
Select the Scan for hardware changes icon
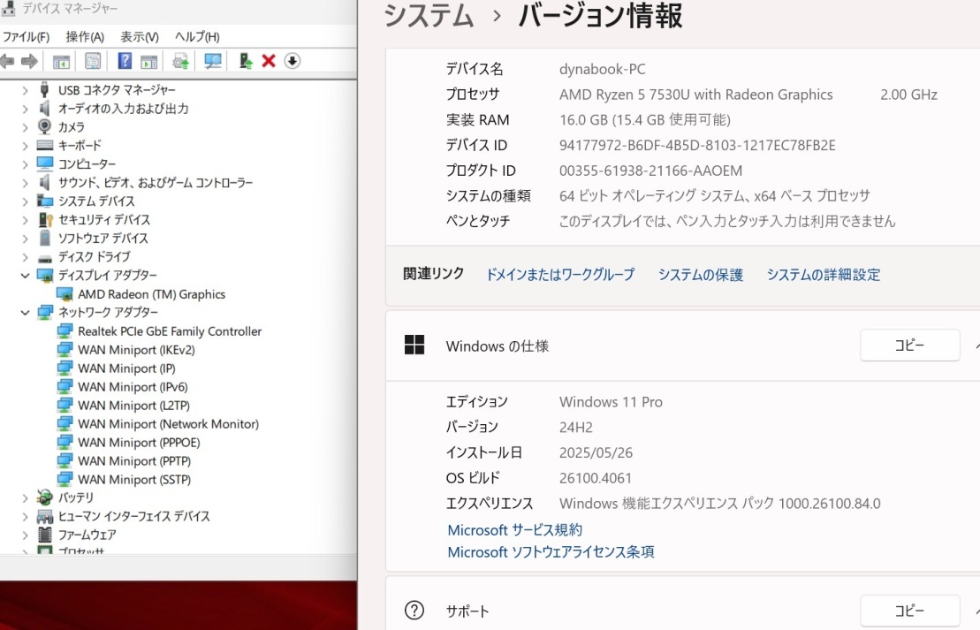tap(212, 60)
